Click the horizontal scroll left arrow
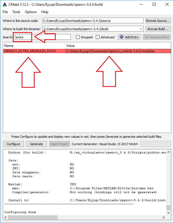174x223 pixels. pyautogui.click(x=6, y=217)
